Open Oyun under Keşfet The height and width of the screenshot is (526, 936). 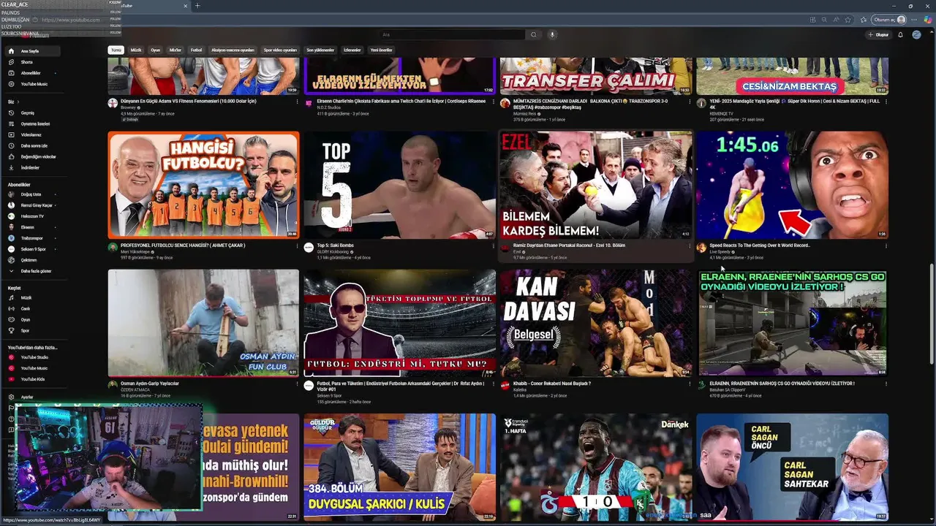33,319
